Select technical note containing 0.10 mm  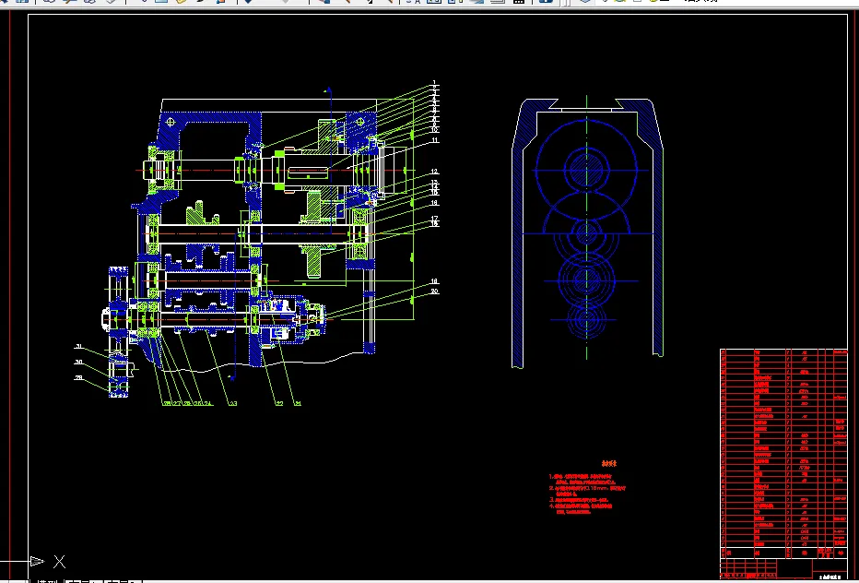click(587, 491)
